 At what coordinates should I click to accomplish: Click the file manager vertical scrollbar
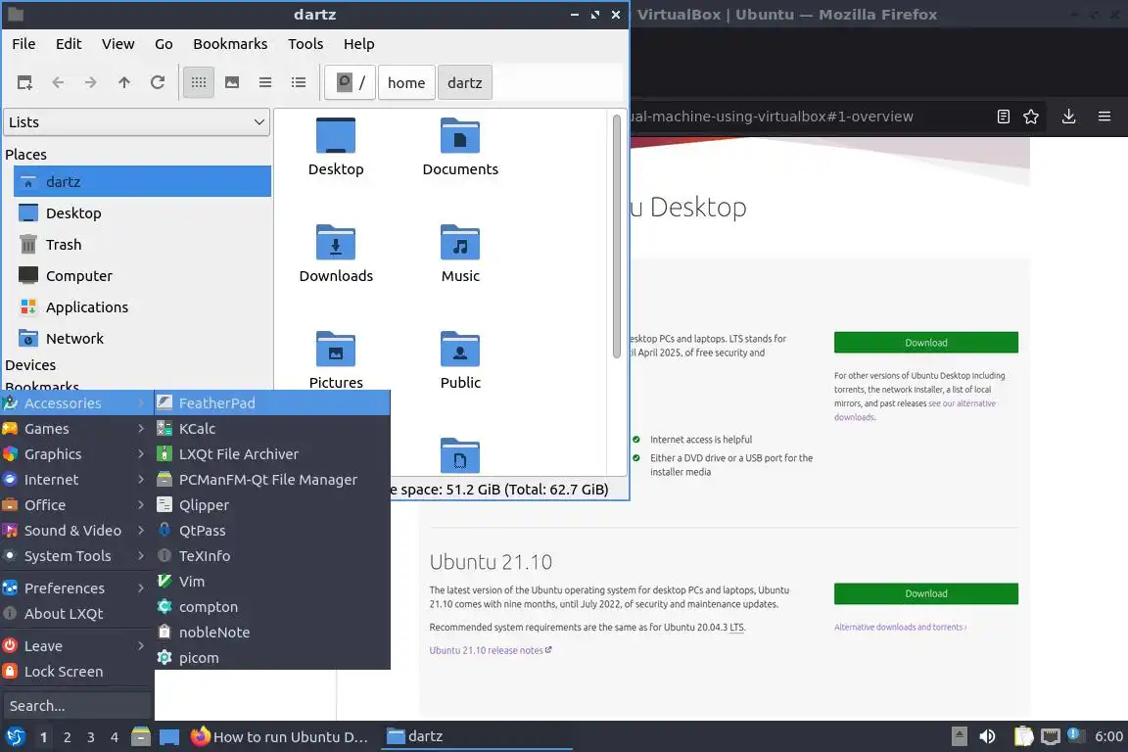(x=617, y=236)
